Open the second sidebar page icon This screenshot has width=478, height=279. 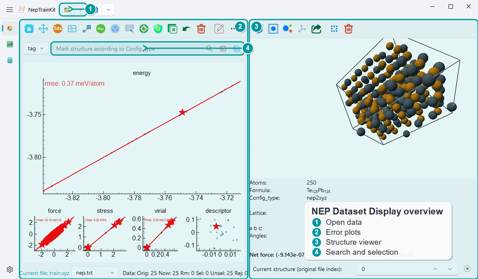10,44
